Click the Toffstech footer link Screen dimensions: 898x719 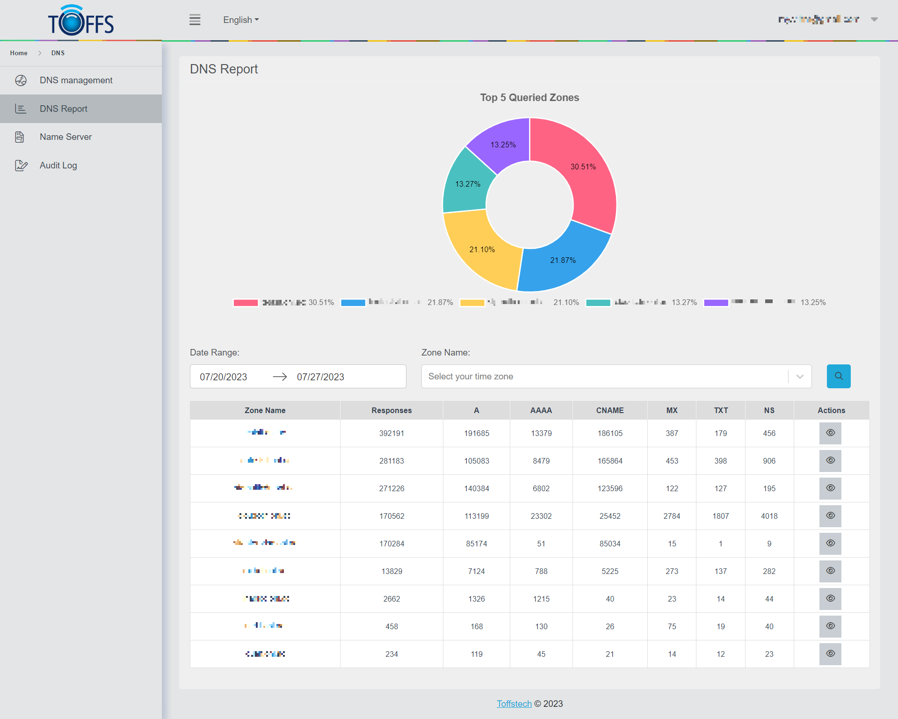tap(514, 704)
